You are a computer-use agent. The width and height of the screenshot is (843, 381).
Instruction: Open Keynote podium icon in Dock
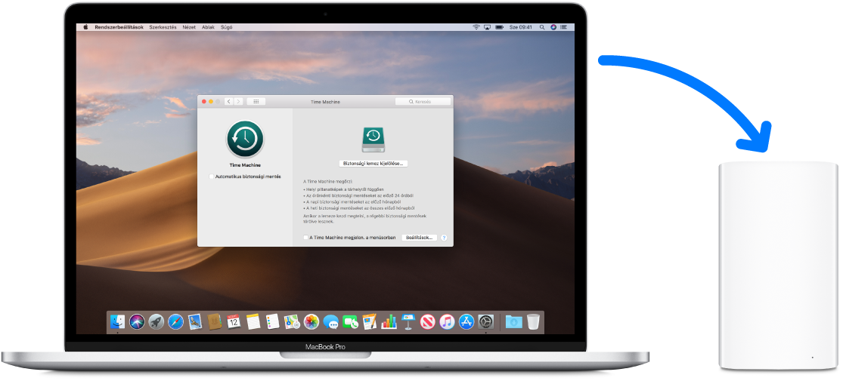point(408,322)
